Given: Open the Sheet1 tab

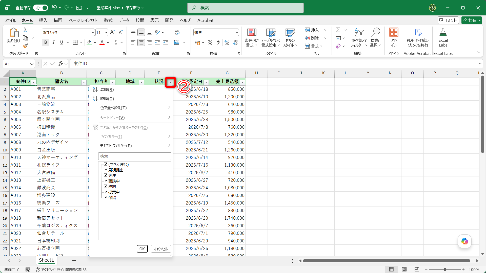Looking at the screenshot, I should coord(46,260).
